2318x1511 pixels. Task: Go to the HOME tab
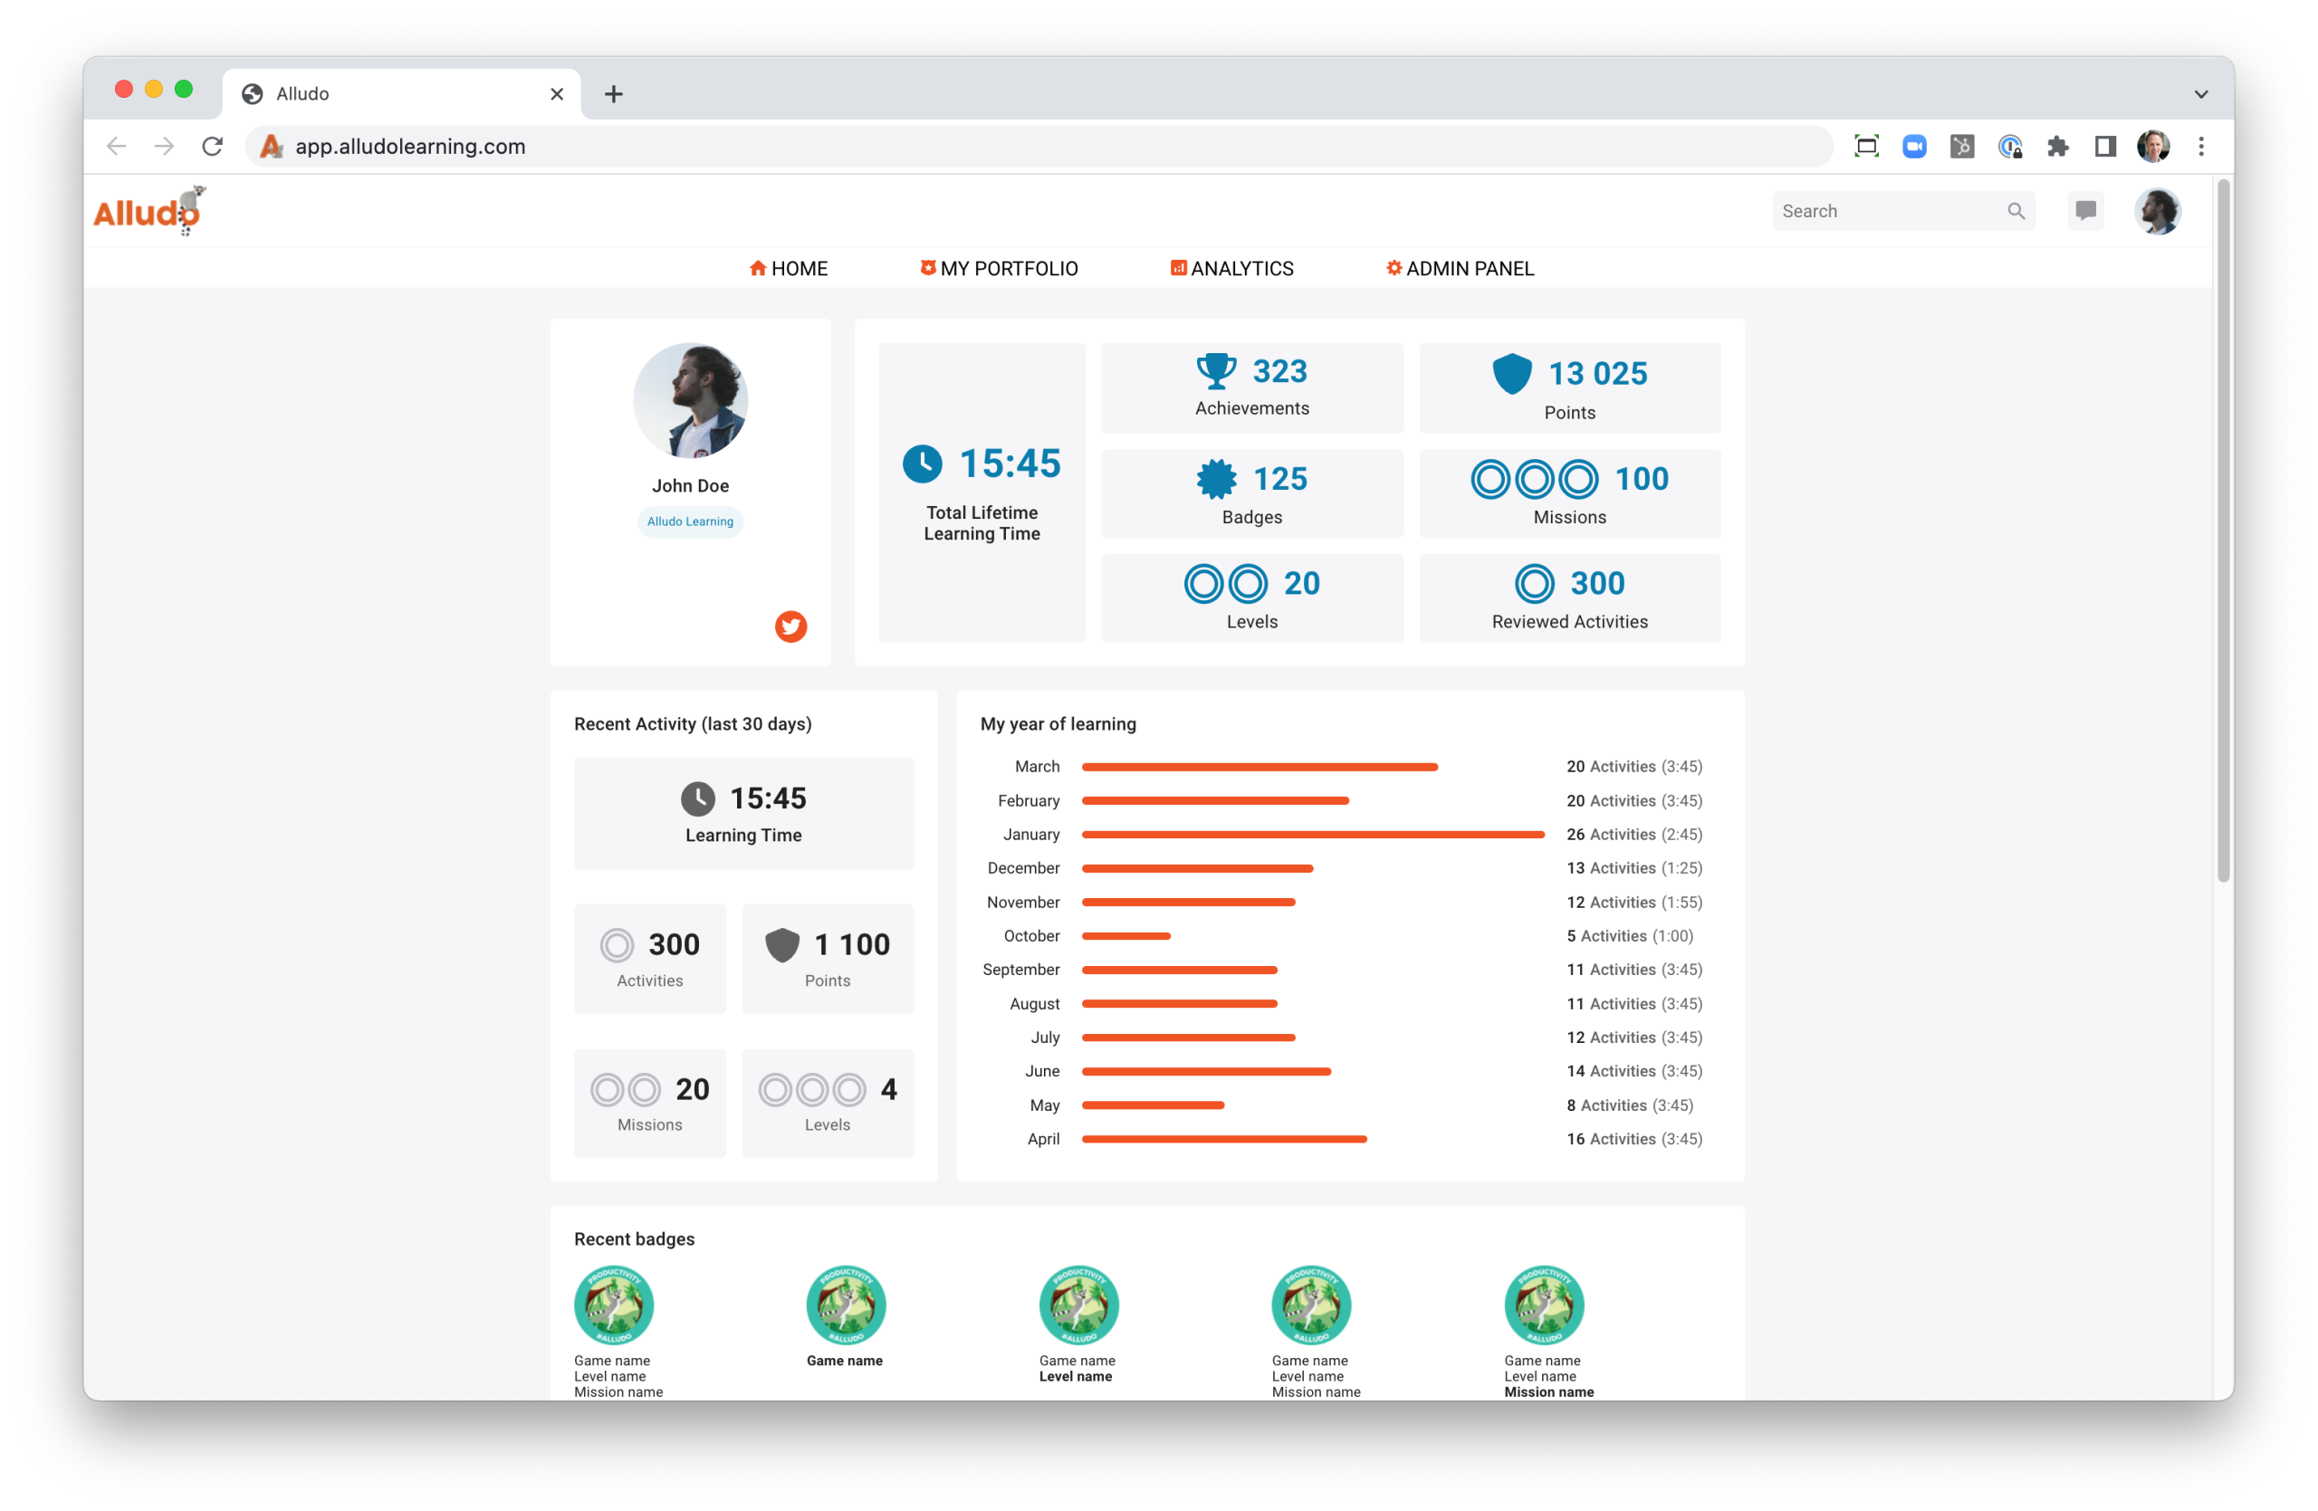pos(788,269)
